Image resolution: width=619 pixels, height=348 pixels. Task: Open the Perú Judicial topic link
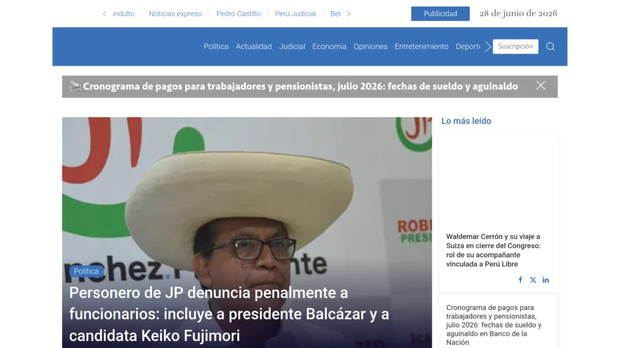(295, 14)
